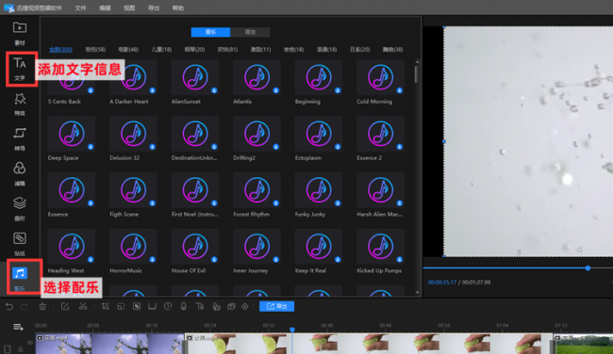Filter music by 钢琴(20) category
Viewport: 613px width, 354px height.
pos(194,50)
